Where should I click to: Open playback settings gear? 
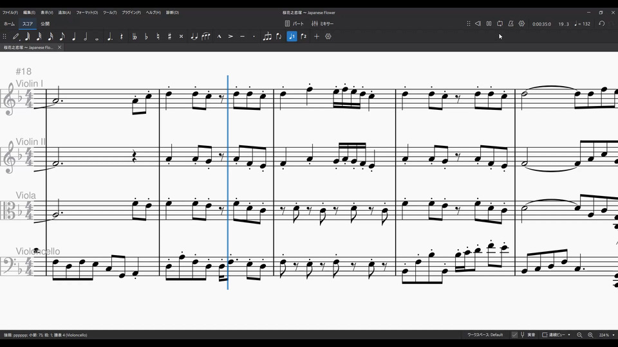click(x=522, y=24)
